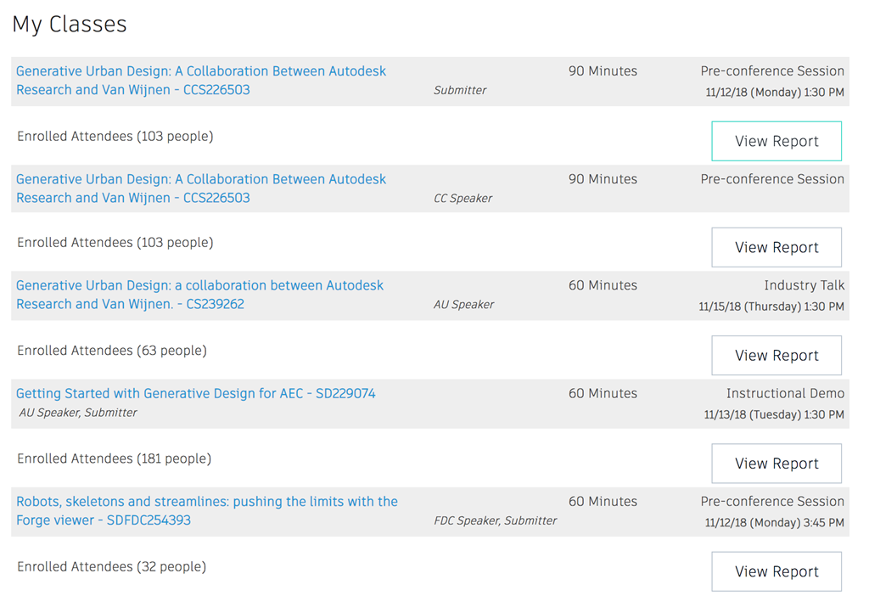This screenshot has height=613, width=869.
Task: Click the 11/13/18 (Tuesday) 1:30 PM date
Action: click(774, 414)
